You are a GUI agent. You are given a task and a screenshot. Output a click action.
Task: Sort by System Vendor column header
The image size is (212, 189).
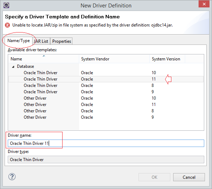114,59
